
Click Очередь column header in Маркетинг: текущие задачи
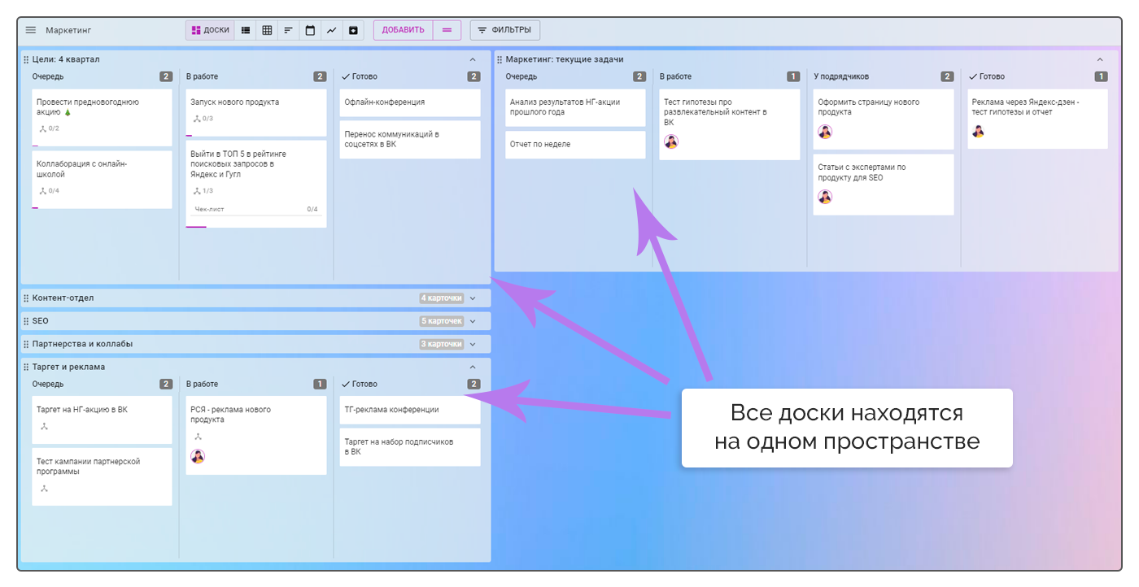pos(521,76)
